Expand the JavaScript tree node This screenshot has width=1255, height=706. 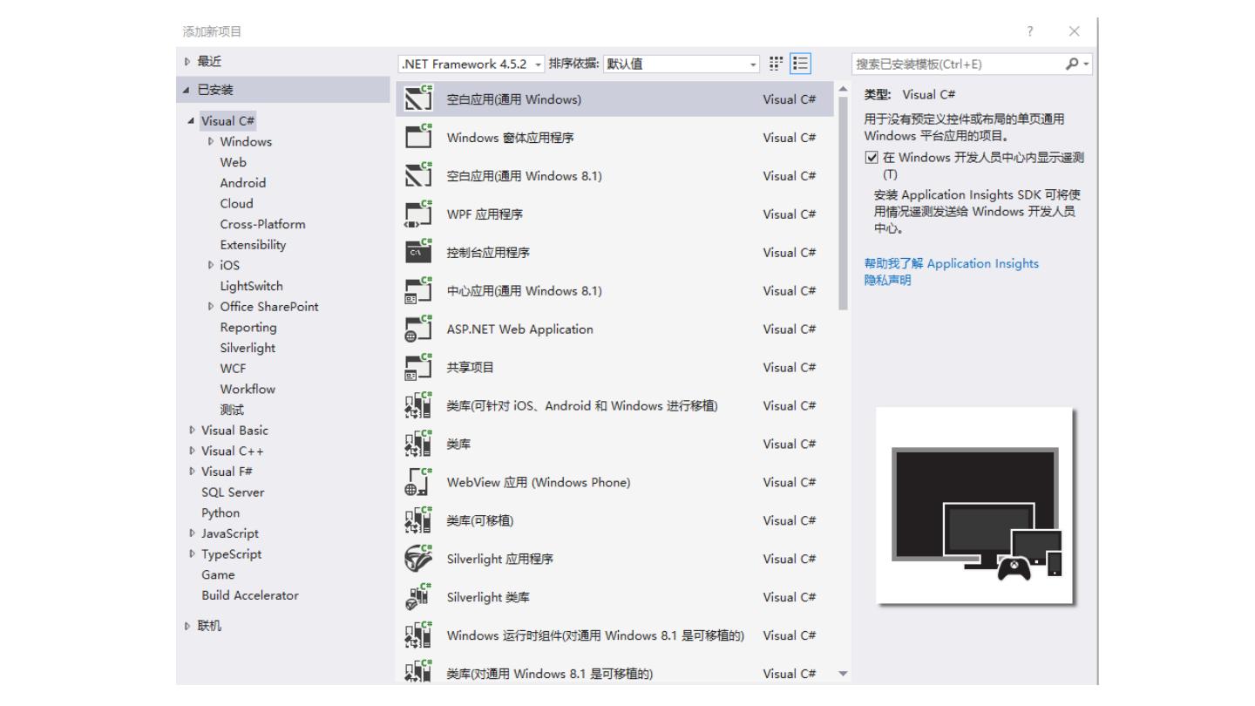[x=193, y=533]
